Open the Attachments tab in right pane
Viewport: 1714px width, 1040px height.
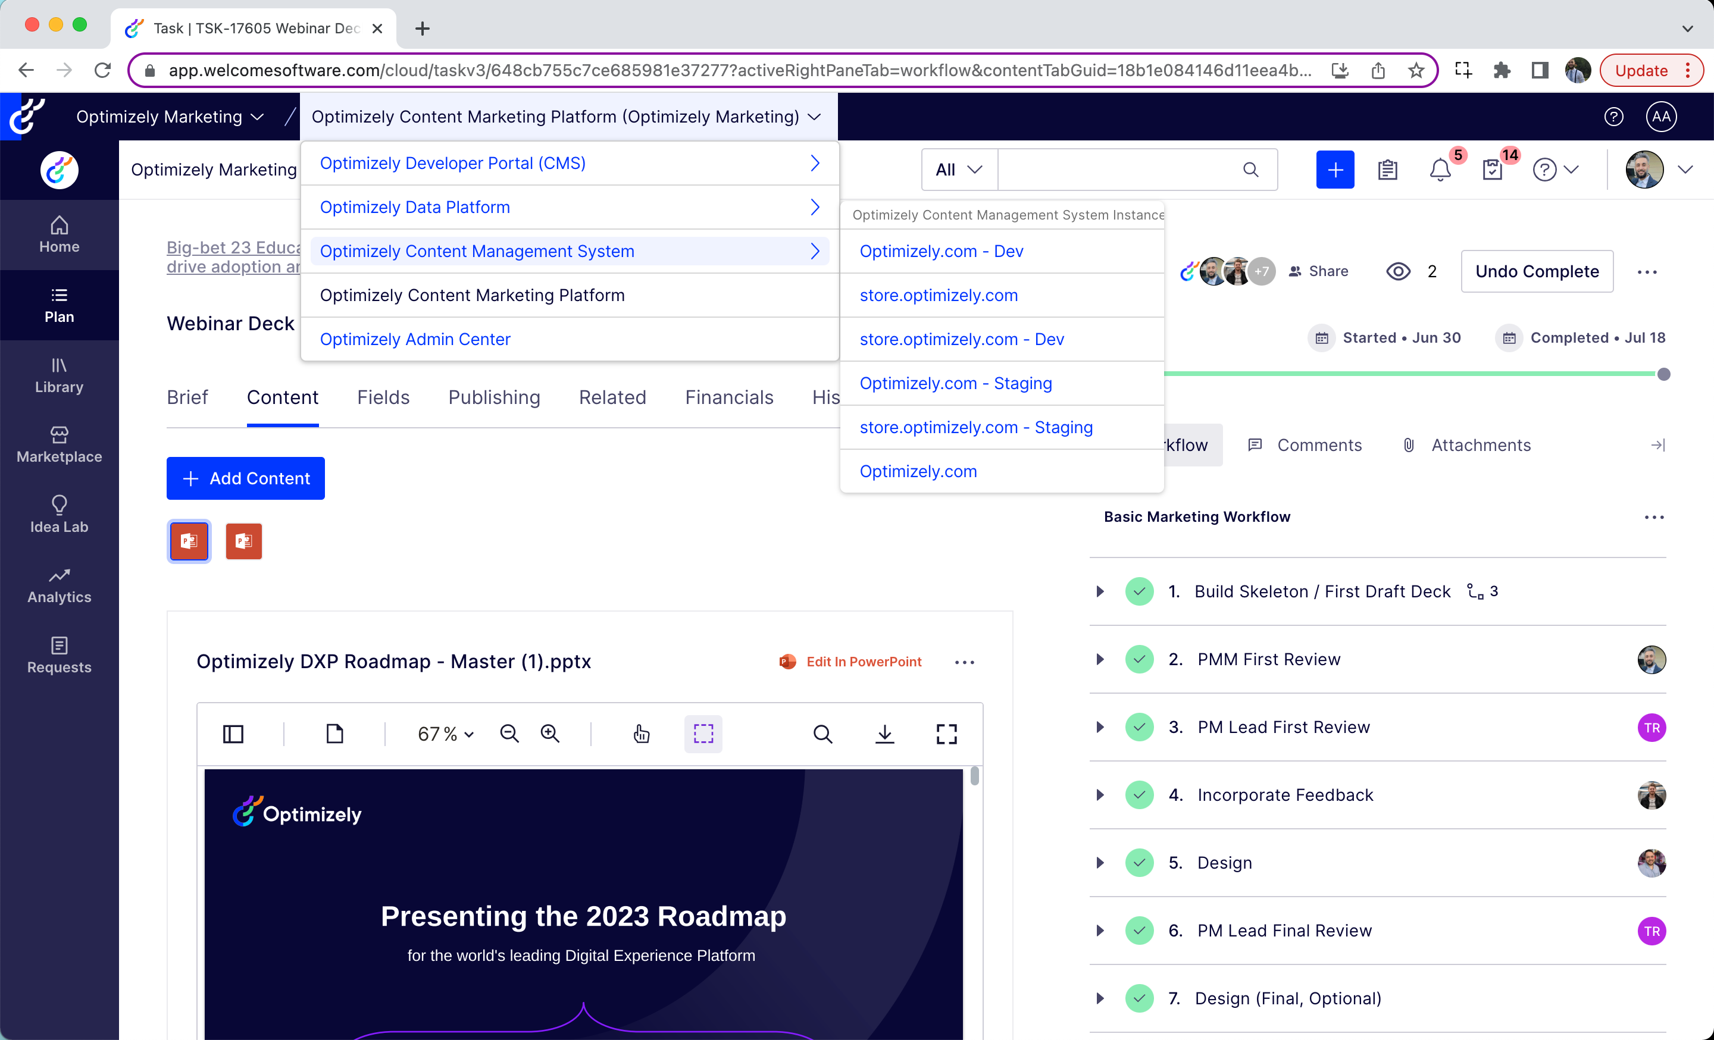[1466, 445]
